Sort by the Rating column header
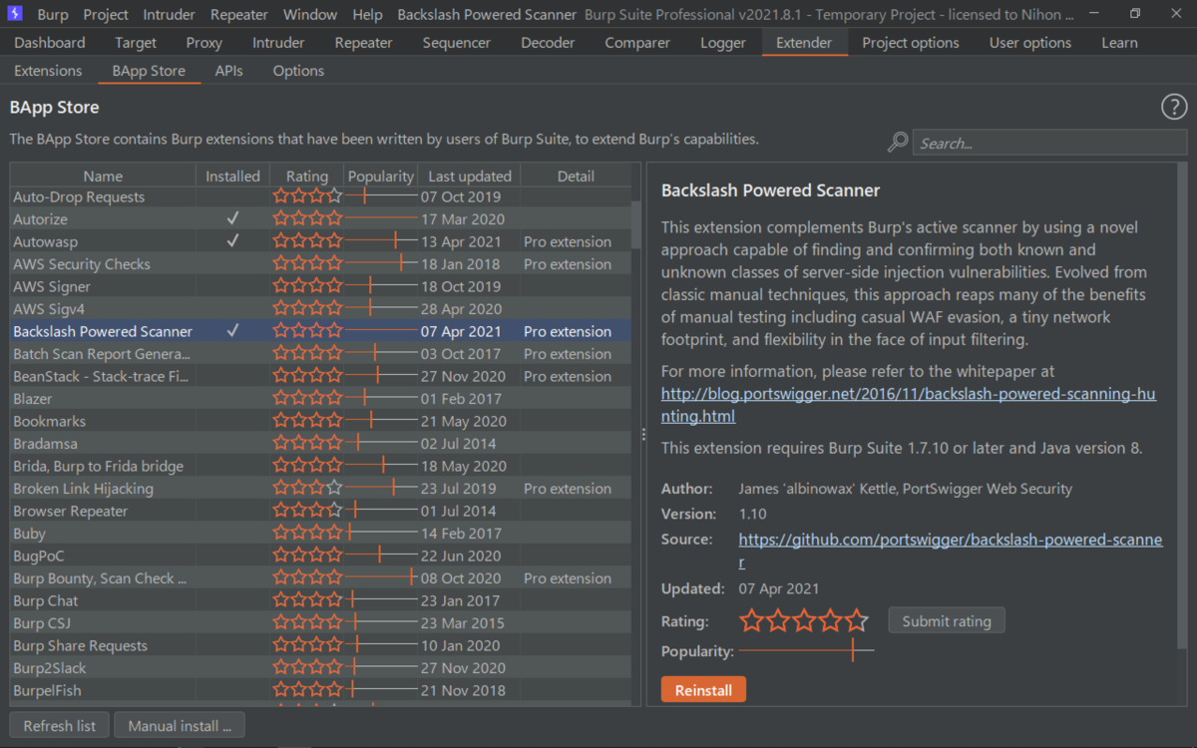1197x748 pixels. pyautogui.click(x=307, y=176)
